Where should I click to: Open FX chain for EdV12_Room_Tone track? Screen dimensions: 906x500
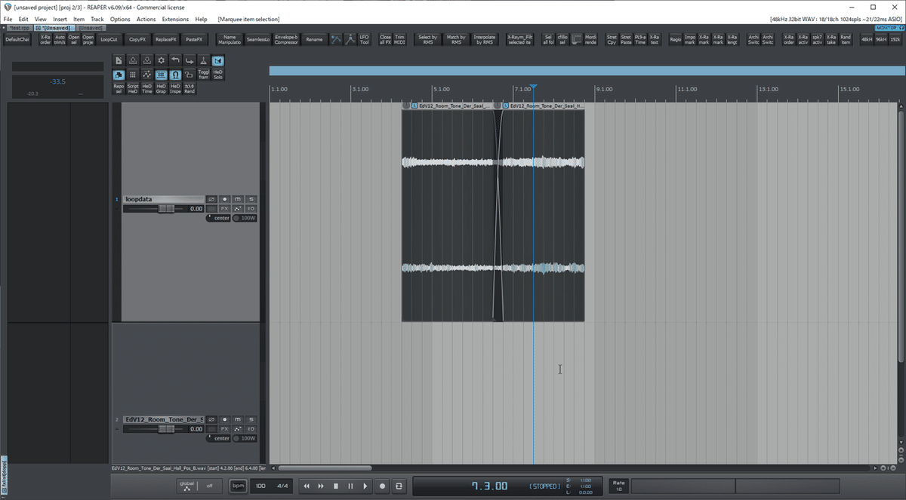[224, 428]
